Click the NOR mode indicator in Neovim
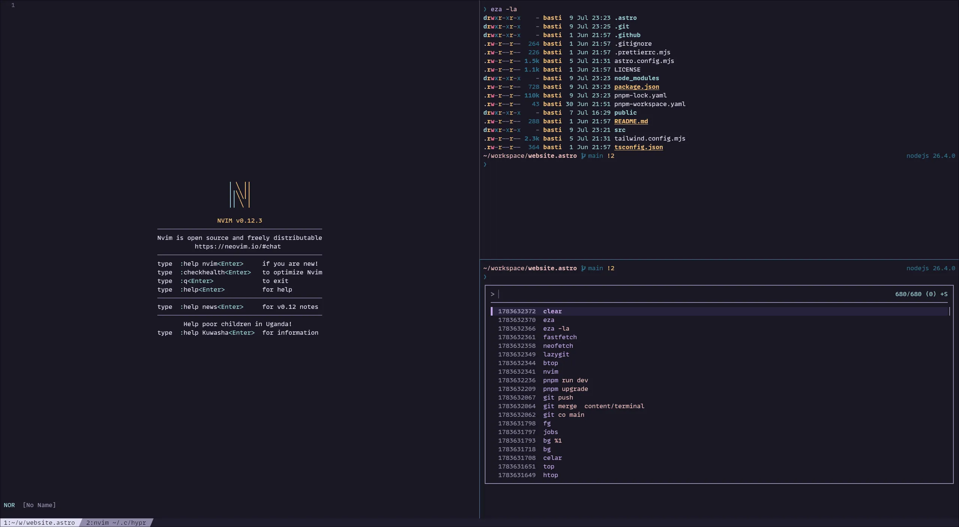 [9, 505]
